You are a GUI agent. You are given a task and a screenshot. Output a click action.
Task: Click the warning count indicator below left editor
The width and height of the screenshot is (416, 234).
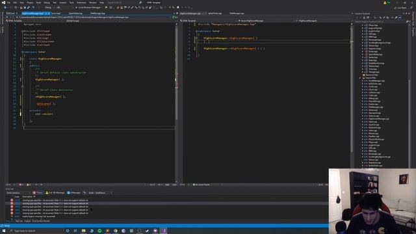(29, 185)
